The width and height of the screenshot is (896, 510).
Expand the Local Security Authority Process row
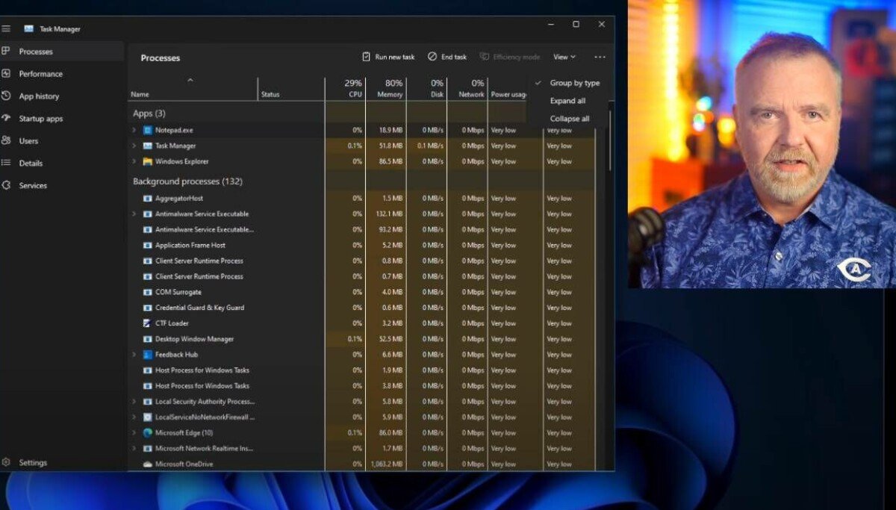tap(134, 402)
